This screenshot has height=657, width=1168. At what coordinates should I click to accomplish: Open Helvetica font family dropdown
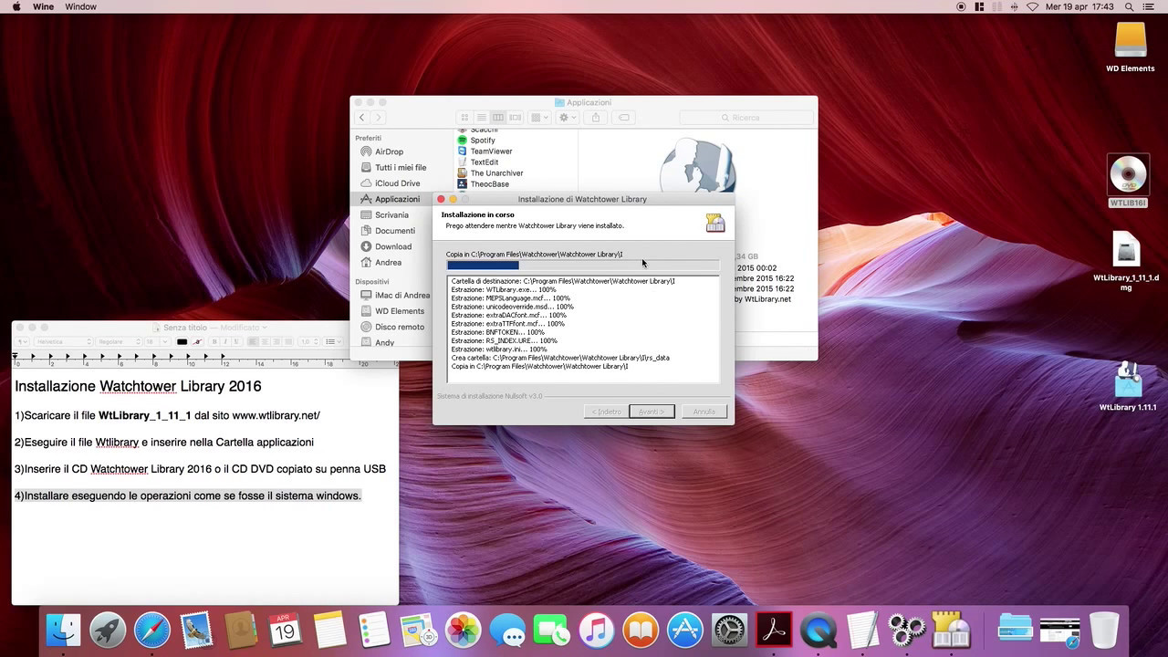pos(64,342)
